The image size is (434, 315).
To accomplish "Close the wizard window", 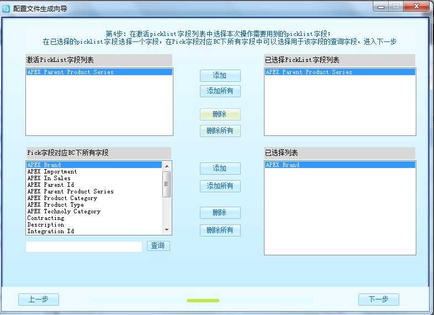I will coord(416,7).
